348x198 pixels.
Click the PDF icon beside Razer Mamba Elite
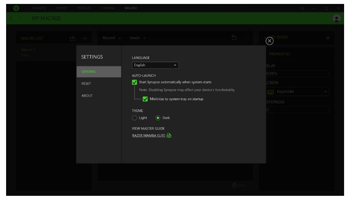click(169, 135)
